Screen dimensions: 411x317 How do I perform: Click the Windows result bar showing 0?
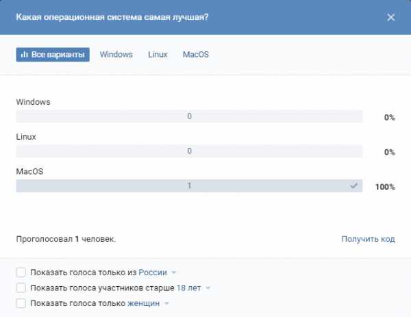click(189, 116)
